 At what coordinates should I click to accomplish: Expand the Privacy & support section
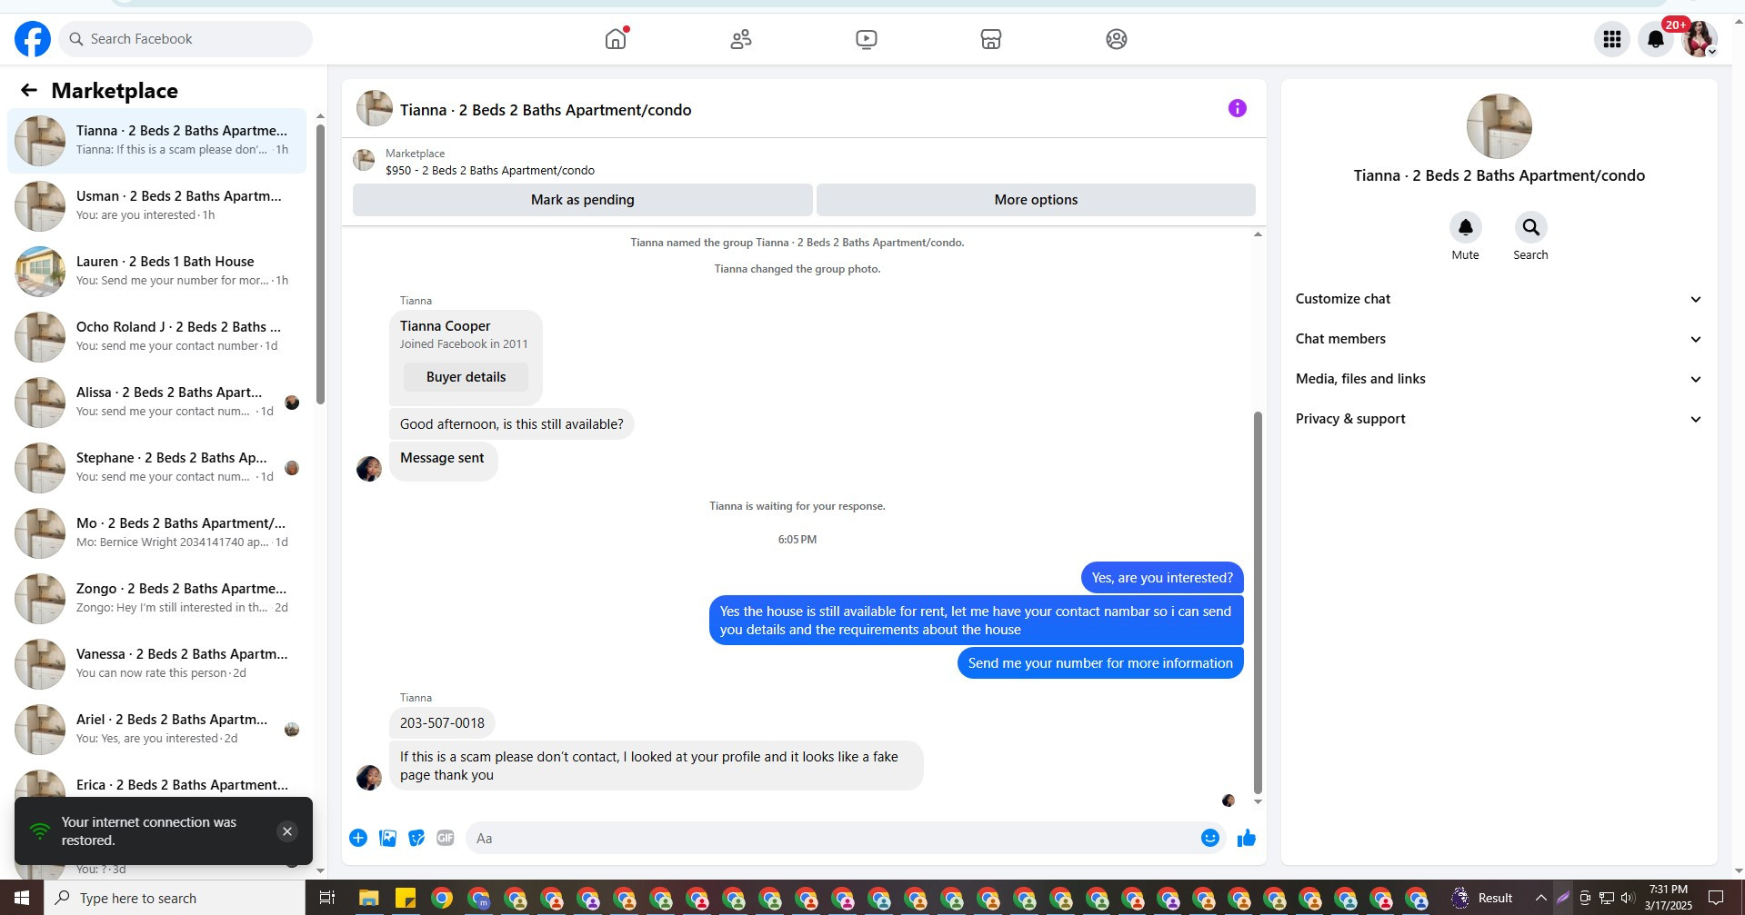1499,419
